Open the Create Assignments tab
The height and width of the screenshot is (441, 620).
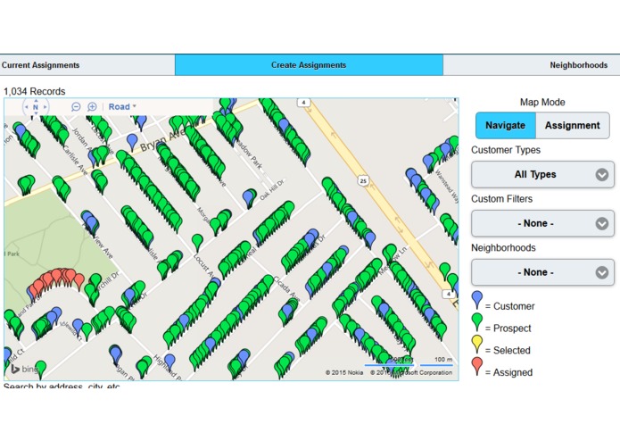pyautogui.click(x=309, y=65)
